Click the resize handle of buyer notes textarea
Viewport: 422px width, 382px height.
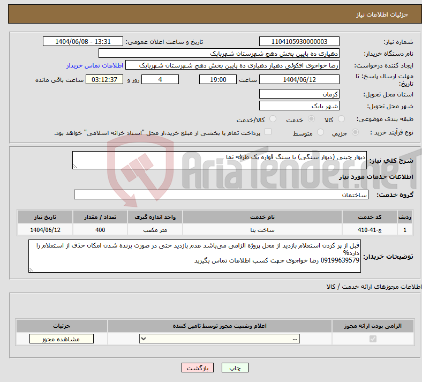point(31,269)
